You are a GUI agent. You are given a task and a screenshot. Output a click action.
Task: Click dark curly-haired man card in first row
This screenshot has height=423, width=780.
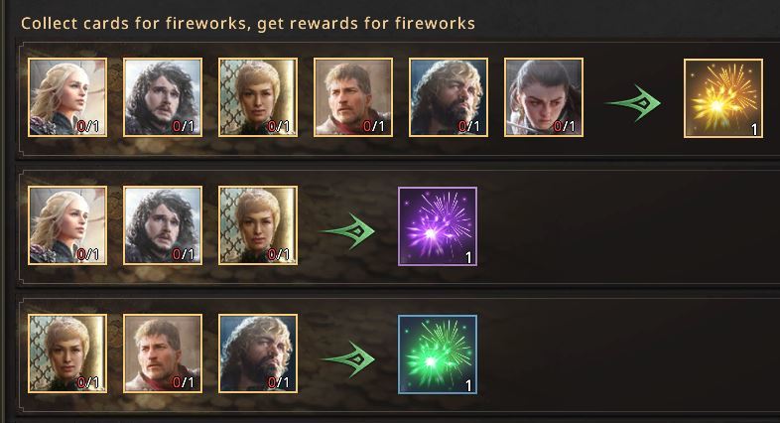point(163,97)
